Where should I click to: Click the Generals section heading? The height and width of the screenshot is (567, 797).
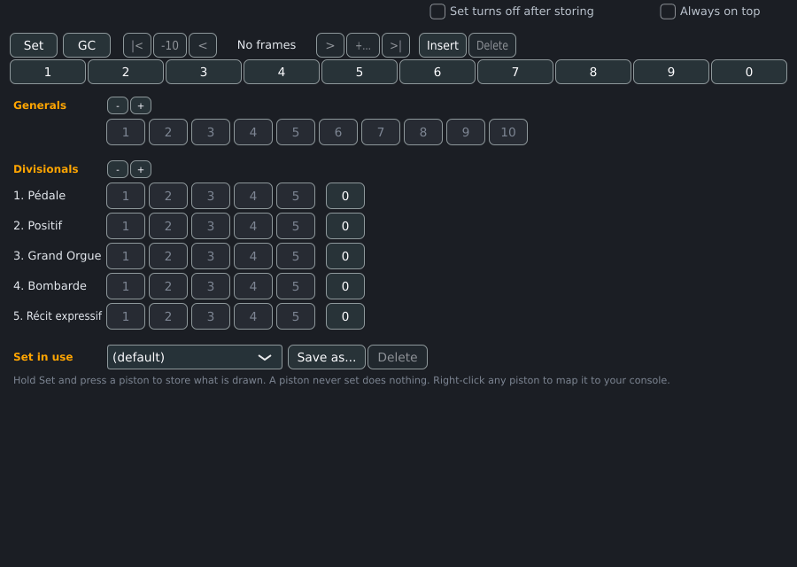pos(40,105)
